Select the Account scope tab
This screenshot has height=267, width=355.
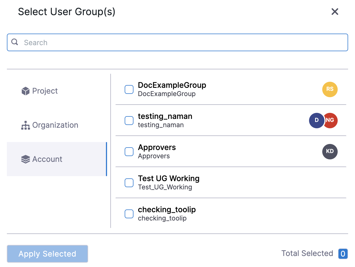47,159
